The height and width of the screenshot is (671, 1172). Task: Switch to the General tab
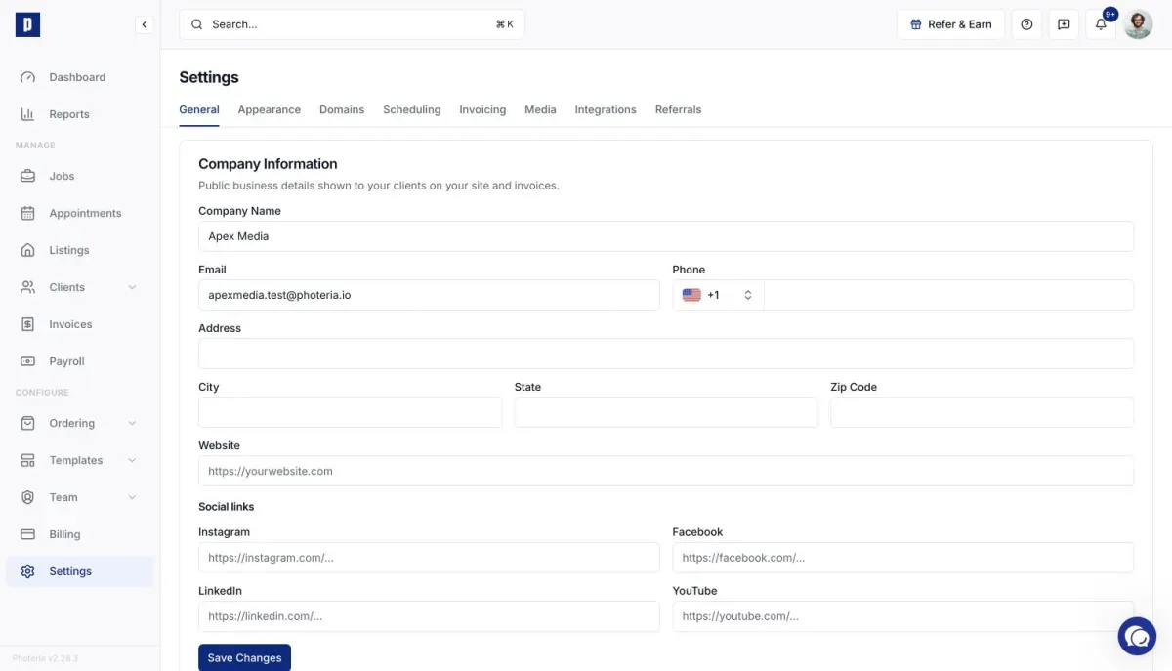click(x=199, y=109)
